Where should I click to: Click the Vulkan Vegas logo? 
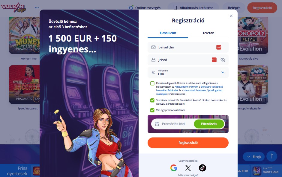pos(13,8)
